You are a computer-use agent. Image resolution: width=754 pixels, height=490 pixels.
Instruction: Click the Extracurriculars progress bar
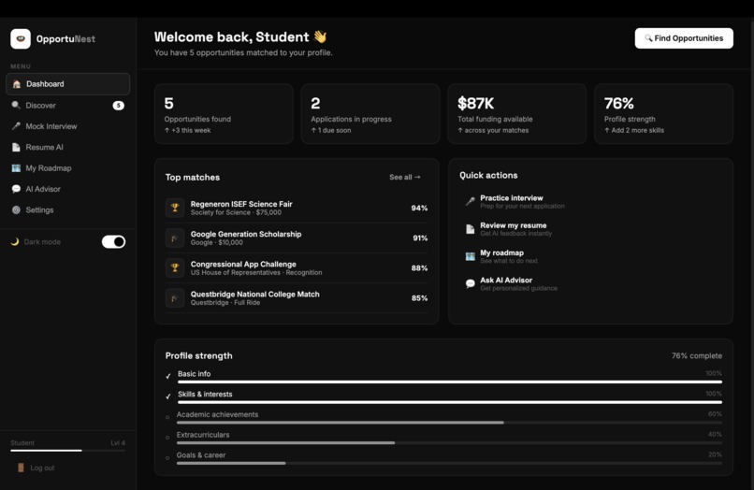[x=449, y=443]
